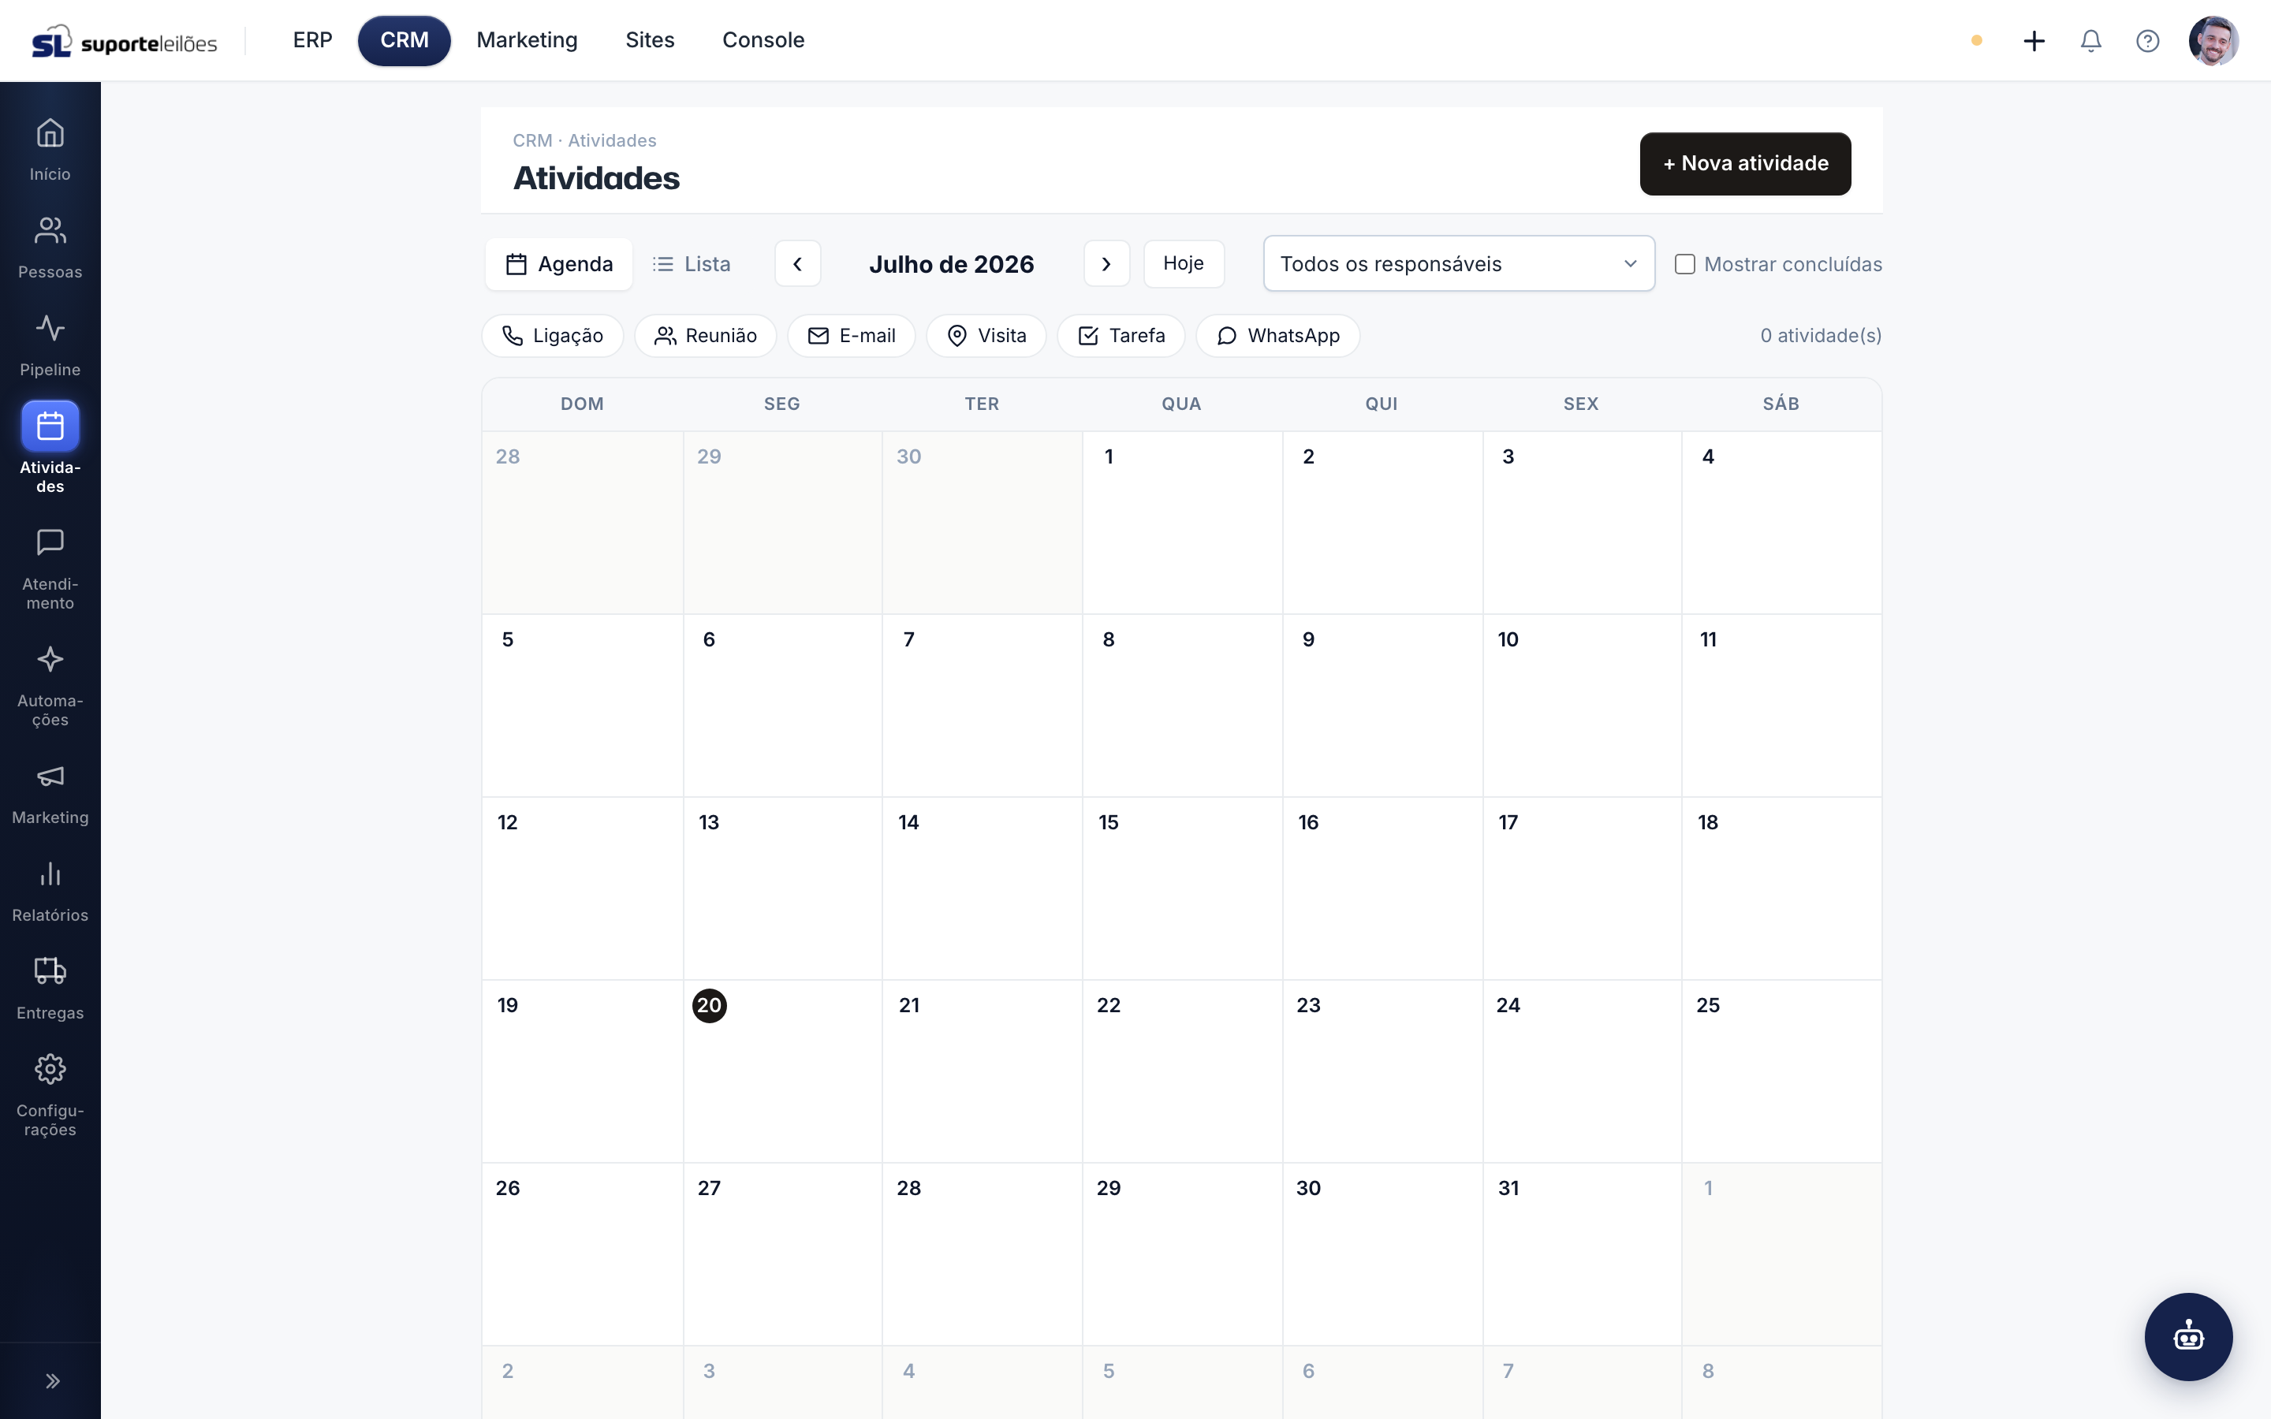The image size is (2271, 1419).
Task: Click the CRM breadcrumb link
Action: pos(532,141)
